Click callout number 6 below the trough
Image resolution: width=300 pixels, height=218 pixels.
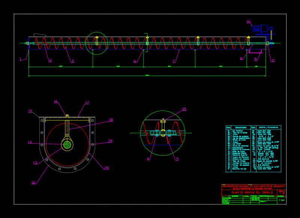point(135,61)
